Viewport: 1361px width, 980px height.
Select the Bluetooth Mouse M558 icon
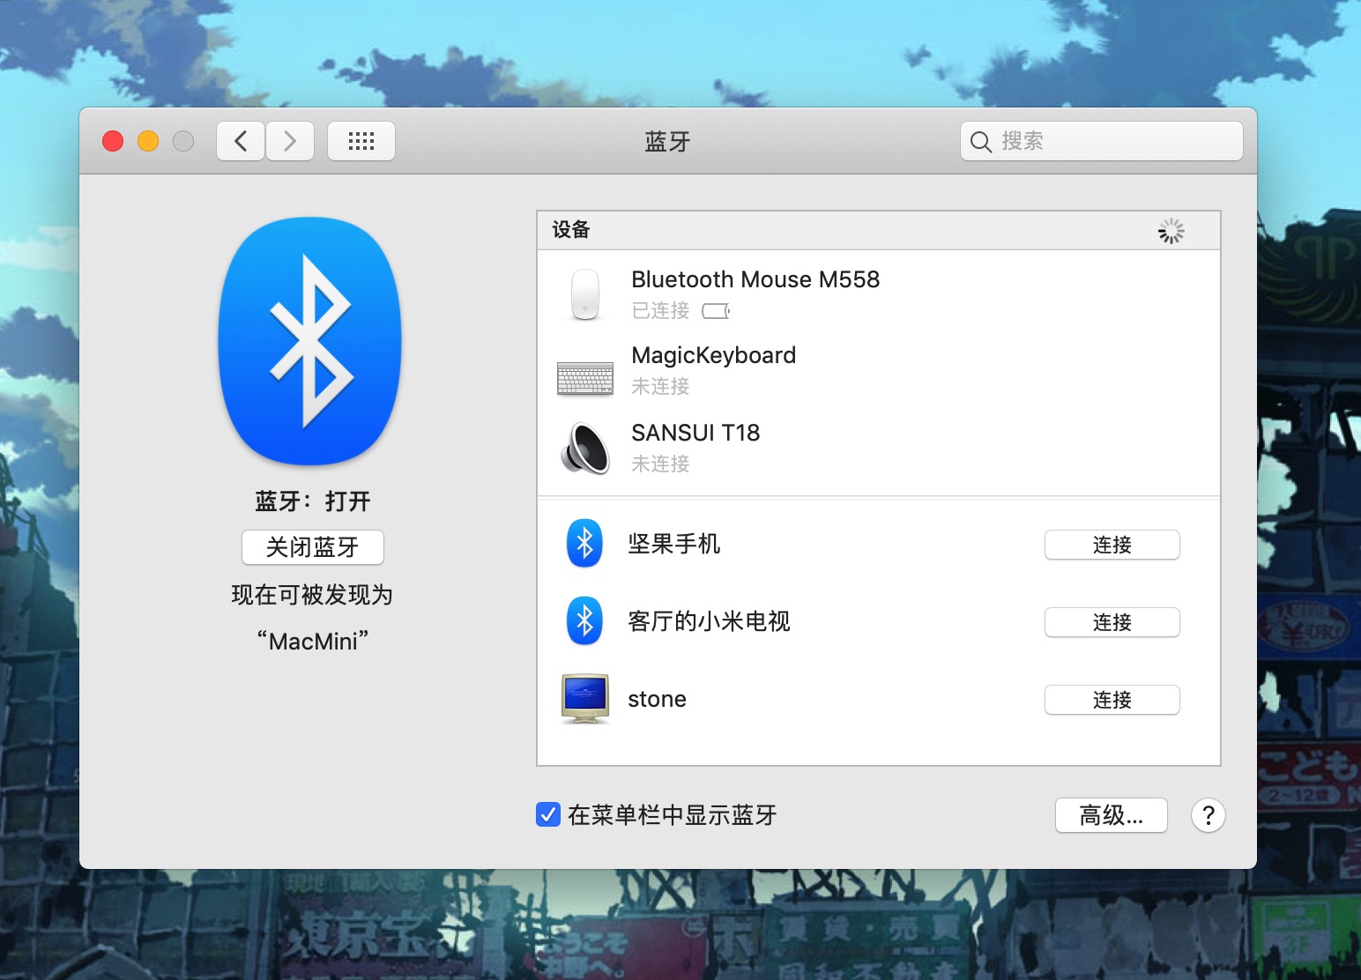[585, 294]
